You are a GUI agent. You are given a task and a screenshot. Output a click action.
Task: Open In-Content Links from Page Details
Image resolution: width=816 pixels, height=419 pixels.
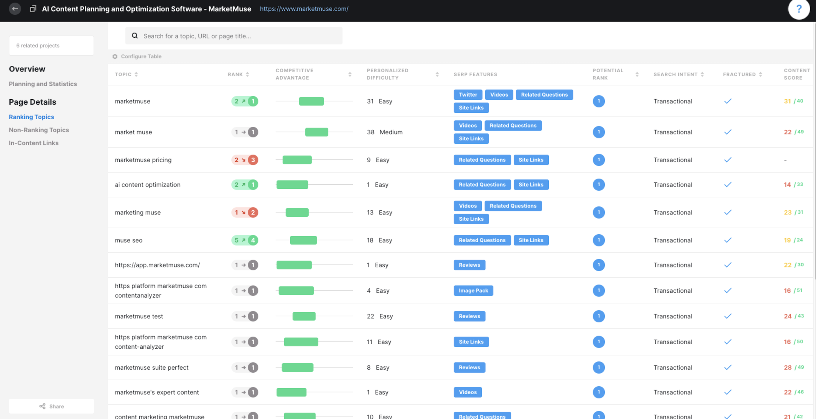(33, 143)
